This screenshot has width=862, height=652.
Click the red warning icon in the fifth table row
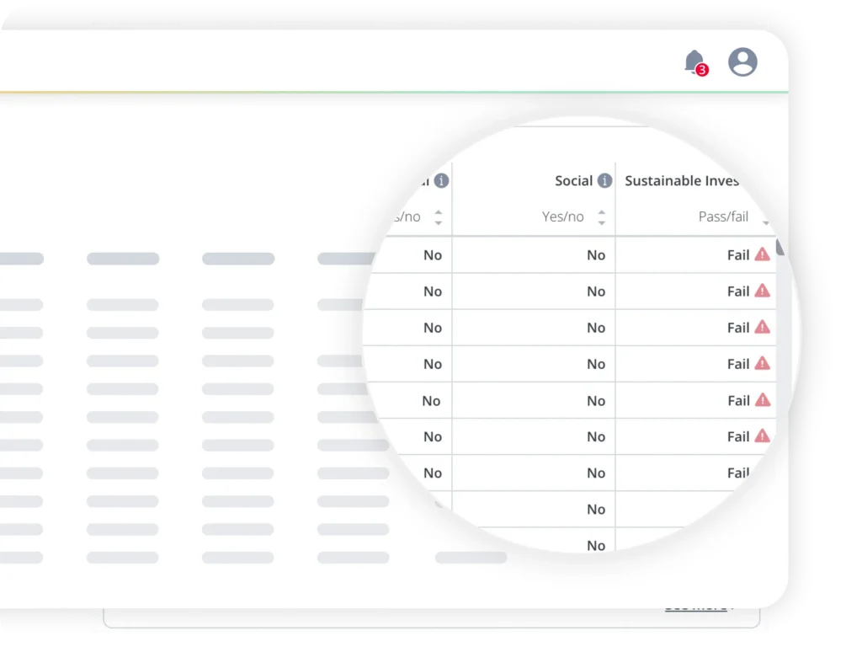pyautogui.click(x=763, y=400)
